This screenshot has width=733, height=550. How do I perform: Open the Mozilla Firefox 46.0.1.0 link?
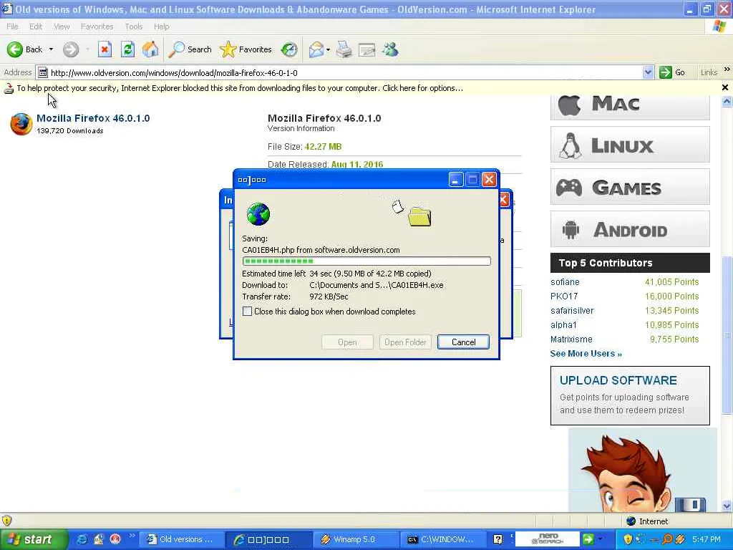point(93,118)
